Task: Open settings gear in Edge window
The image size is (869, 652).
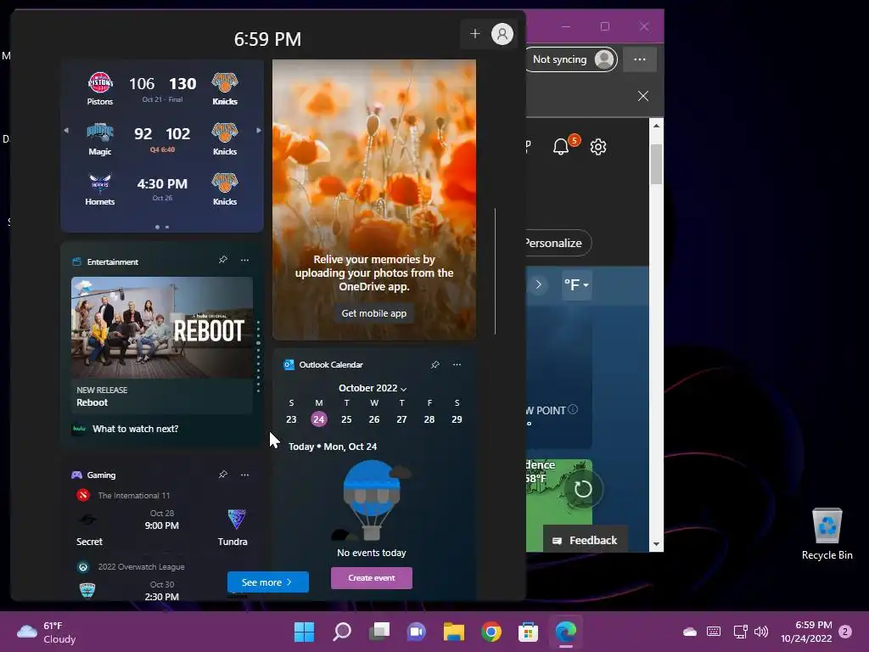Action: (x=598, y=147)
